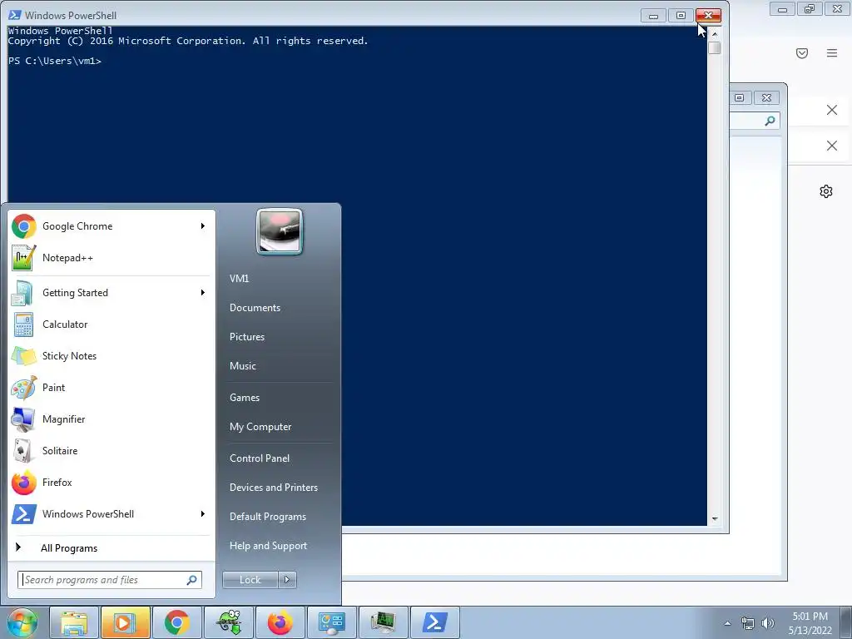Launch Calculator from Start menu
The image size is (852, 639).
click(111, 324)
